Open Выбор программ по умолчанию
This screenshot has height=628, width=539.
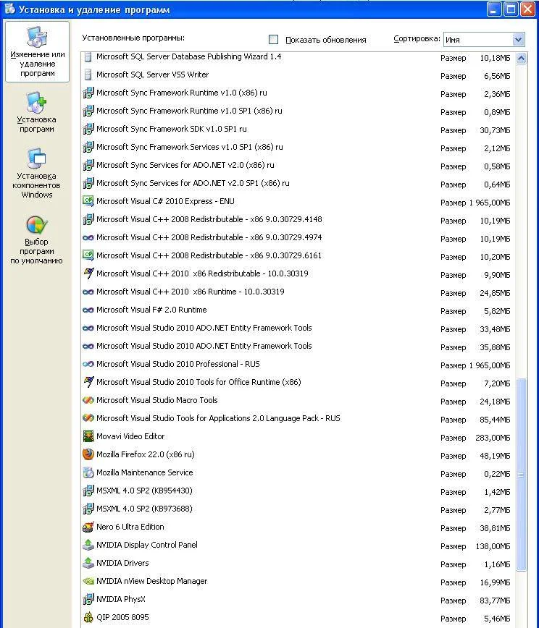point(36,239)
